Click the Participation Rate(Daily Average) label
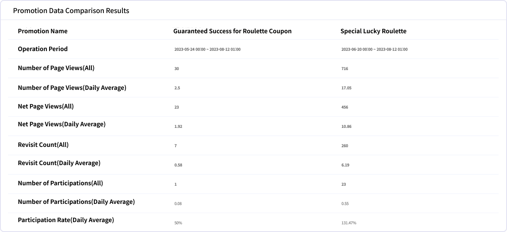 coord(66,220)
